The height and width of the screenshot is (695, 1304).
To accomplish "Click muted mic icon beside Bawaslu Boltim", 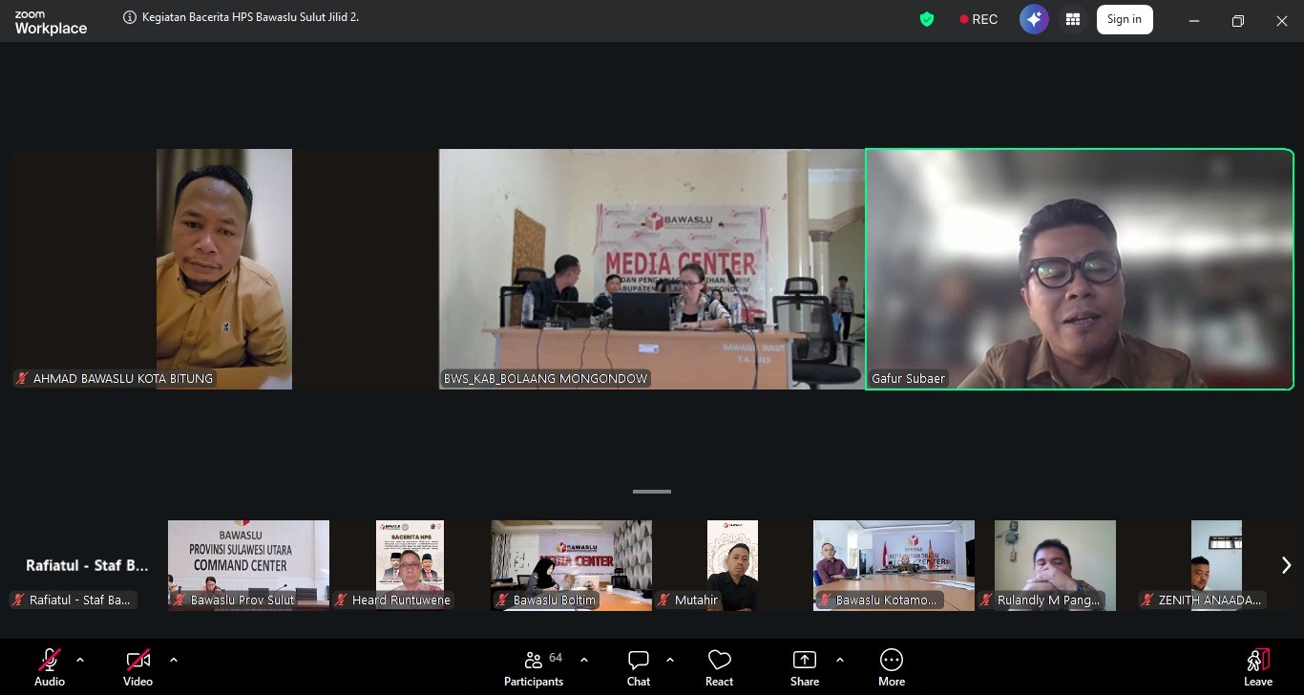I will click(501, 600).
